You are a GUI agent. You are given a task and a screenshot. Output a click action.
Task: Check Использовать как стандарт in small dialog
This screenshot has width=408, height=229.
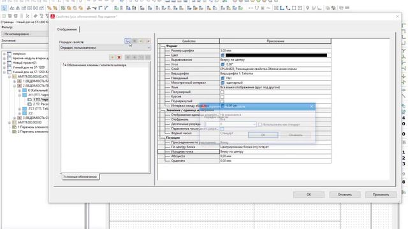pos(259,125)
